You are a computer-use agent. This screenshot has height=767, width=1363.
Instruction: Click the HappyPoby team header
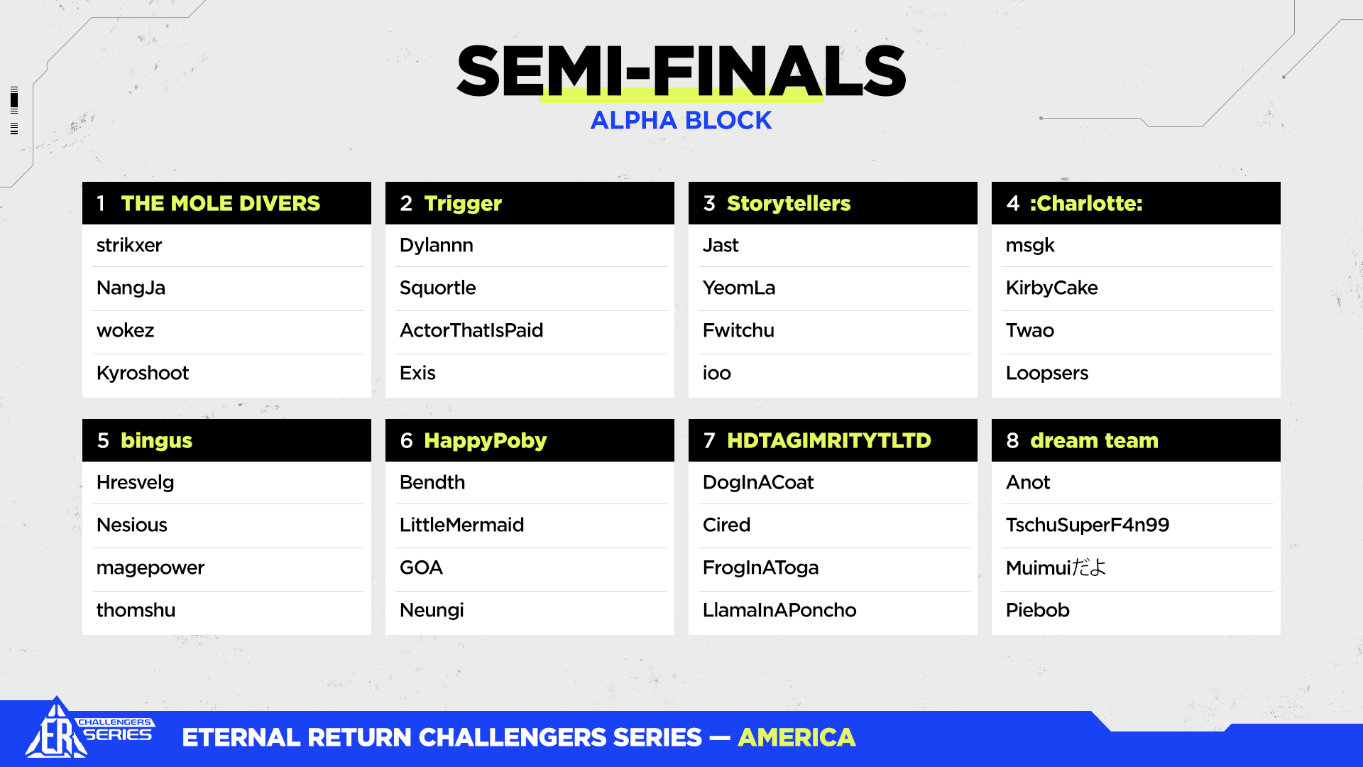pyautogui.click(x=485, y=441)
